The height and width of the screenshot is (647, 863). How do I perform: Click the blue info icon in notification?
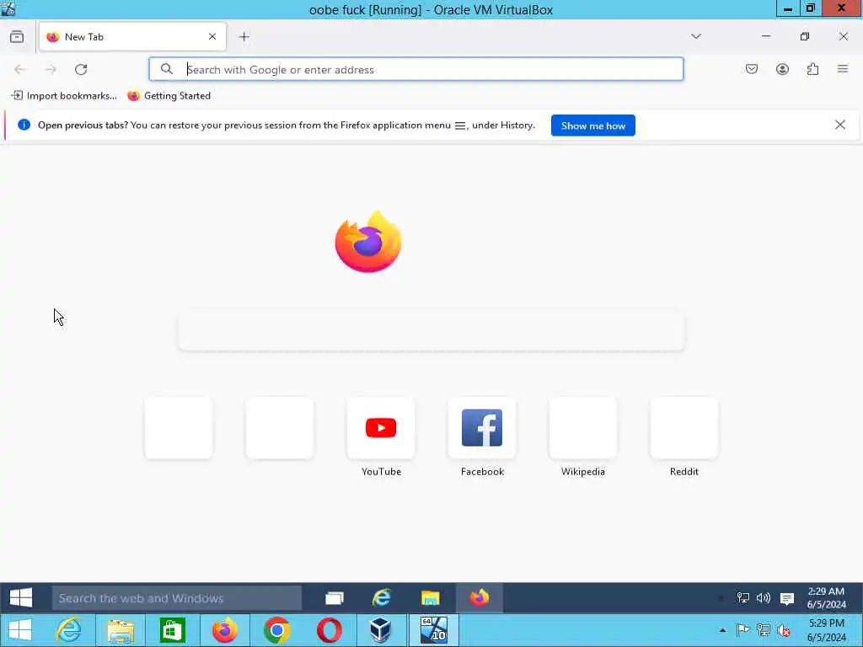click(x=24, y=125)
